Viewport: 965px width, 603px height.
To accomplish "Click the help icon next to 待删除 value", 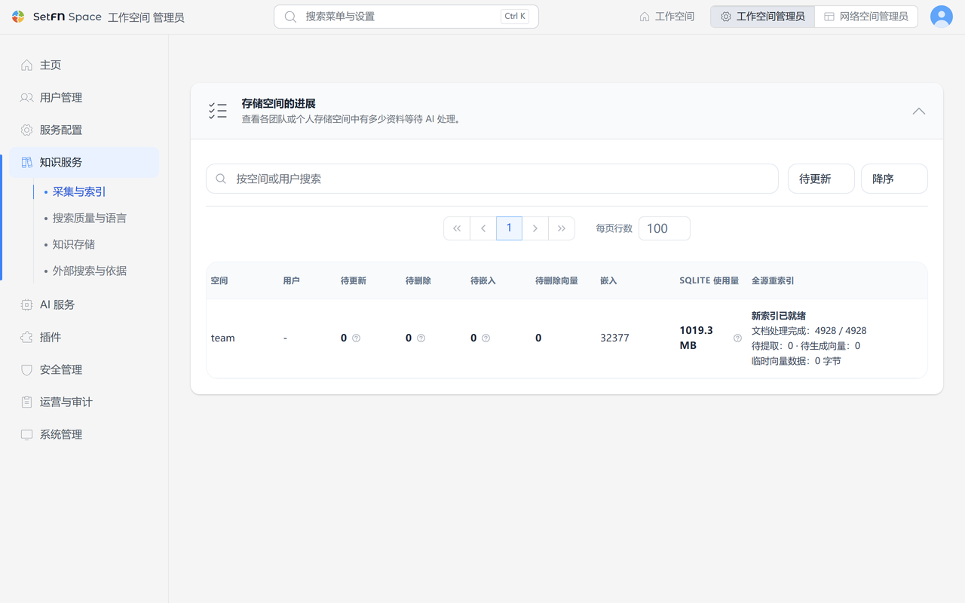I will click(421, 338).
